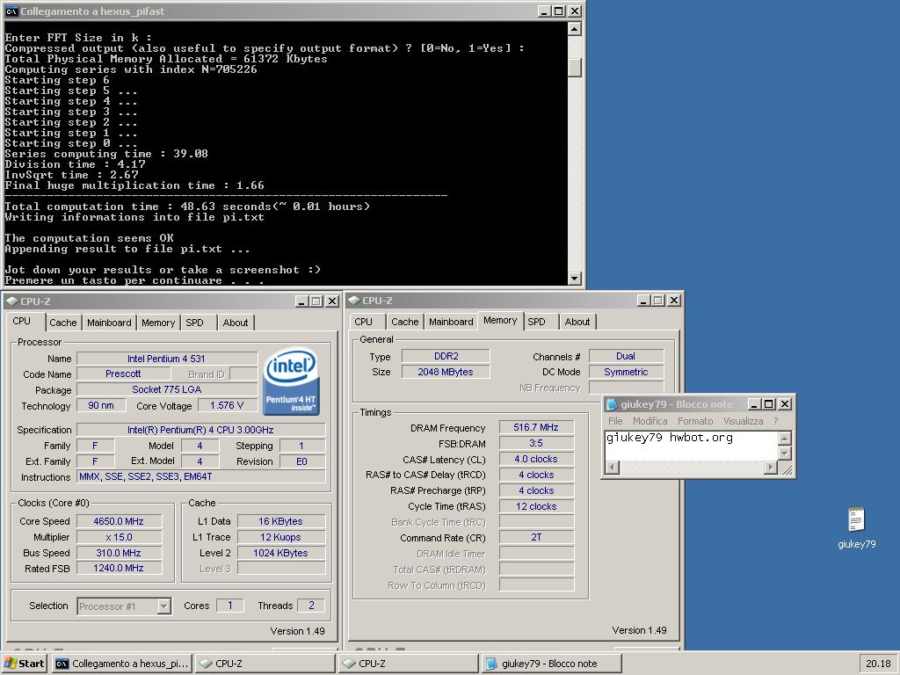Click FSB:DRAM ratio value 3:5
900x675 pixels.
(x=536, y=443)
